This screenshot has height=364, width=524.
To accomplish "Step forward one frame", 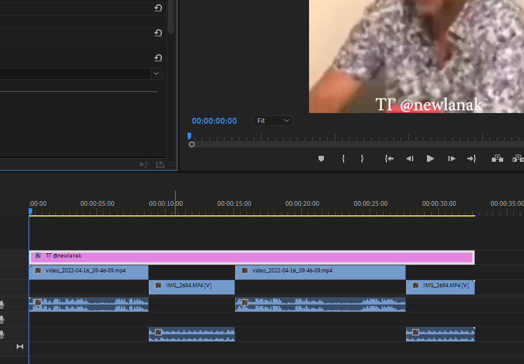I will 452,159.
